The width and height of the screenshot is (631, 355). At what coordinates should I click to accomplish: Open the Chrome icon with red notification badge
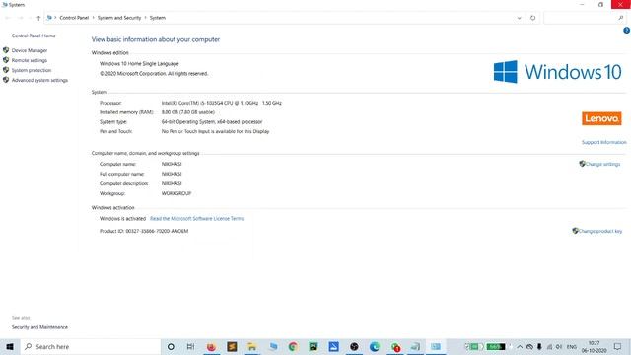(395, 346)
